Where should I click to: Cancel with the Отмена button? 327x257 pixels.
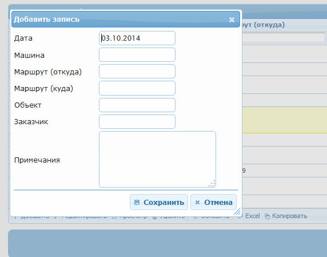click(214, 202)
